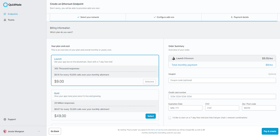Image resolution: width=280 pixels, height=136 pixels.
Task: Click the $49.00 Build plan price
Action: (x=60, y=116)
